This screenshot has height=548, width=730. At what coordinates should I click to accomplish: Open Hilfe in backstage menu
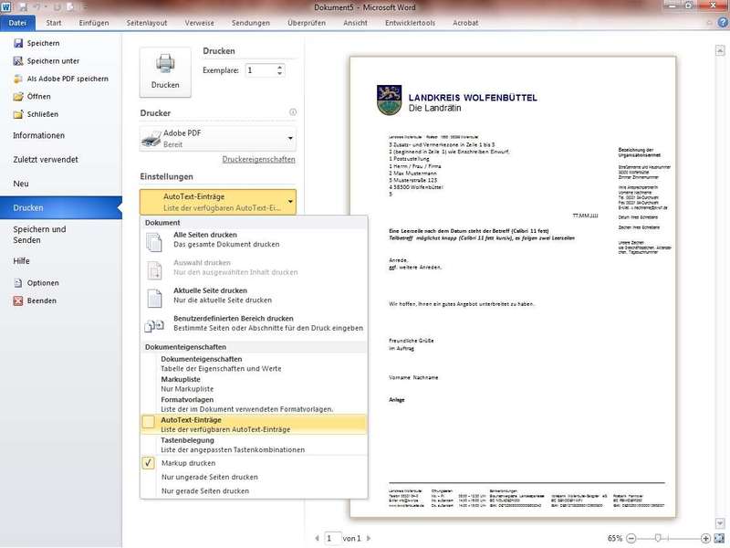pyautogui.click(x=21, y=261)
